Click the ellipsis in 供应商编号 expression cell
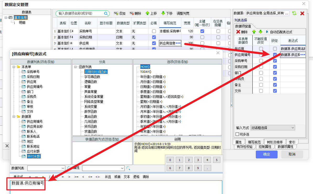Image resolution: width=313 pixels, height=194 pixels. tap(303, 54)
